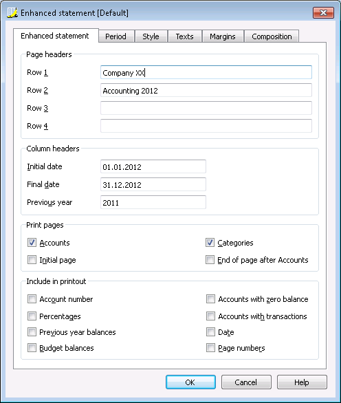Click the Initial date field
341x403 pixels.
tap(153, 166)
